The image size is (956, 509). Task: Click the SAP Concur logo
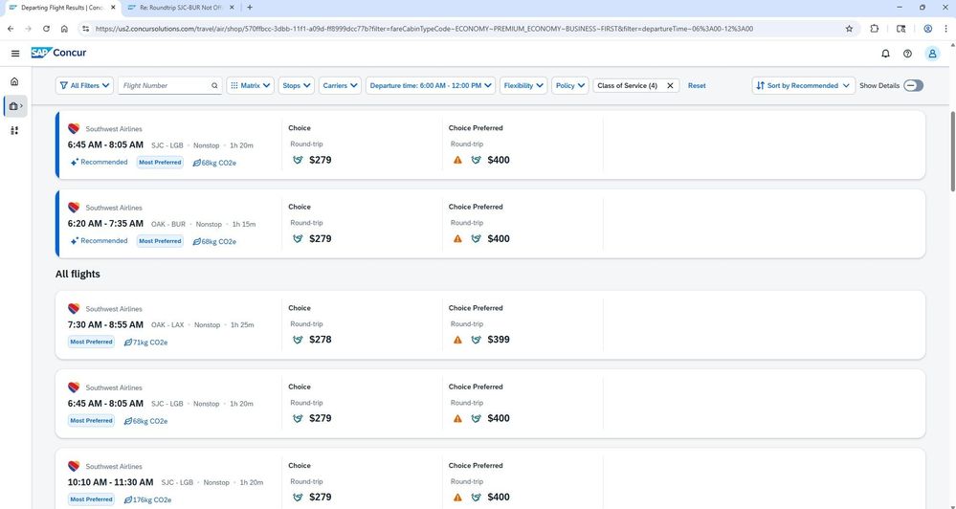coord(58,53)
